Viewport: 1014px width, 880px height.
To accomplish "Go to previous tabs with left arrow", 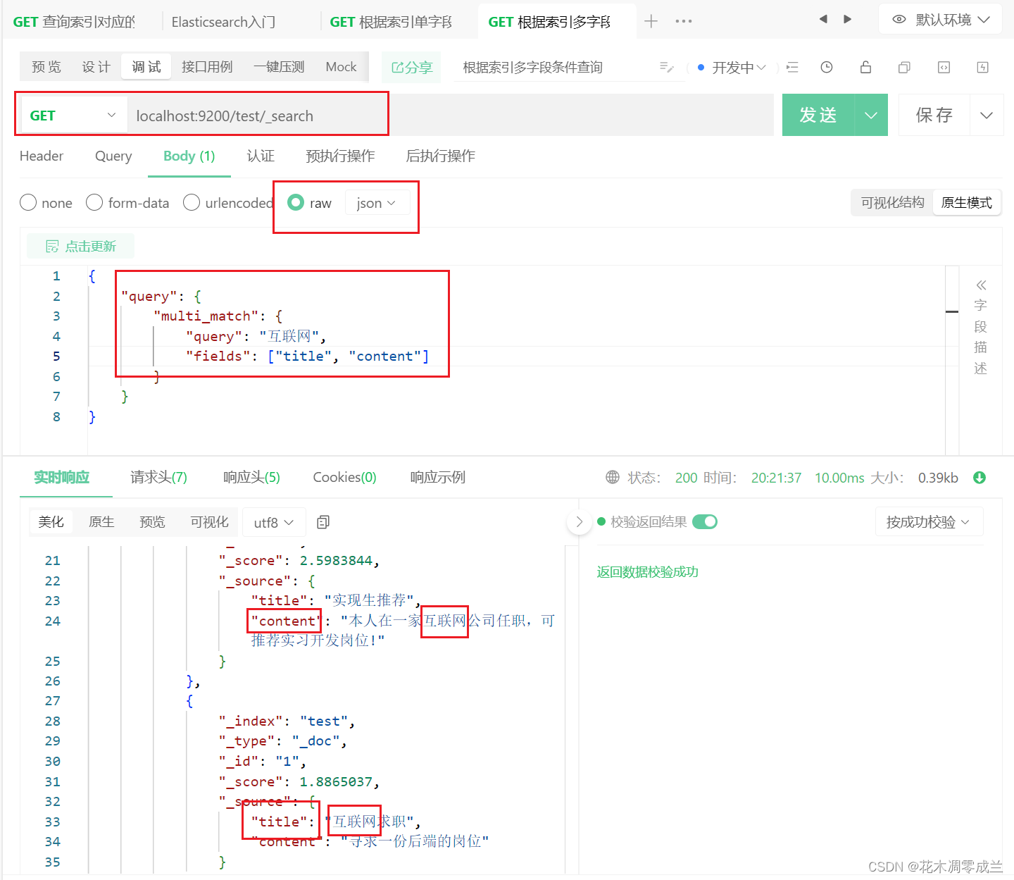I will (x=823, y=19).
